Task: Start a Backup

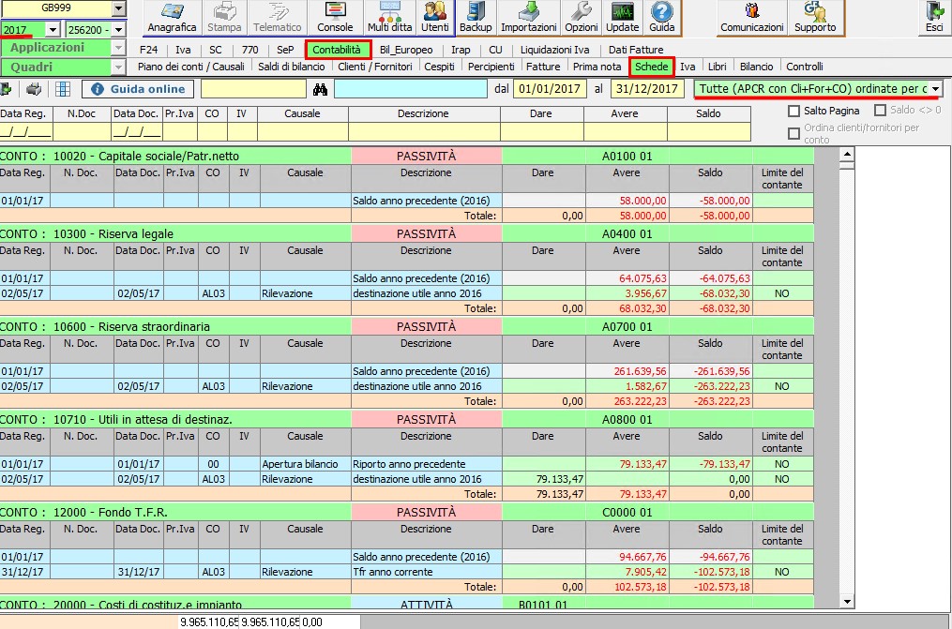Action: click(476, 18)
